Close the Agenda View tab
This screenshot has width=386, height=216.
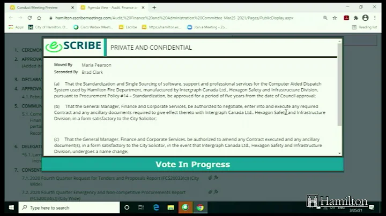coord(143,7)
